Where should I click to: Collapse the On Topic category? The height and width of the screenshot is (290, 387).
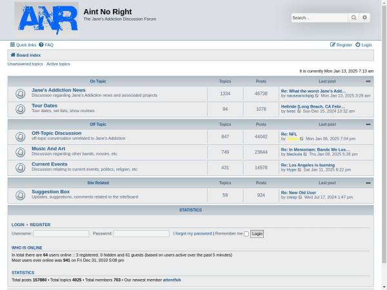tap(368, 81)
